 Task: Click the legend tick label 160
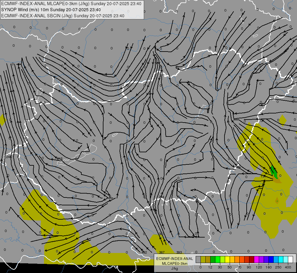coord(268,267)
